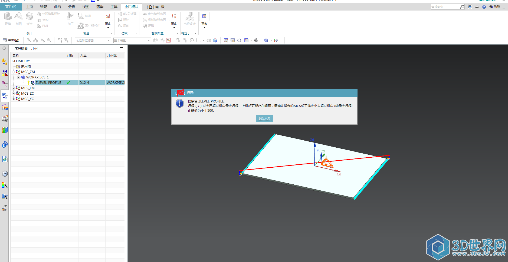Image resolution: width=508 pixels, height=262 pixels.
Task: Open the 菜单(M) dropdown menu
Action: tap(12, 40)
